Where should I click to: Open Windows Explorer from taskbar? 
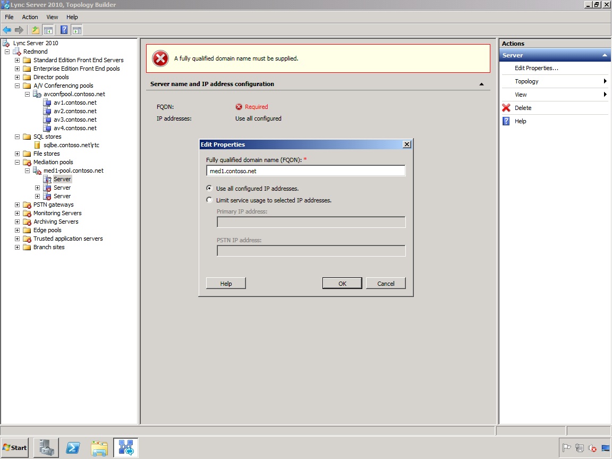[x=99, y=448]
